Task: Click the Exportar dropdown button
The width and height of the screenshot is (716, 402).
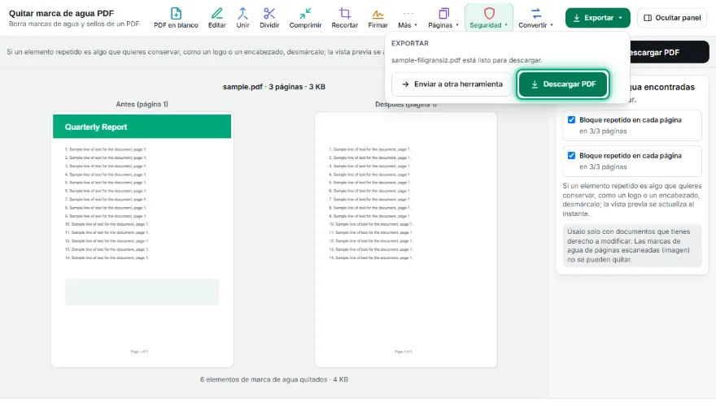Action: (x=598, y=18)
